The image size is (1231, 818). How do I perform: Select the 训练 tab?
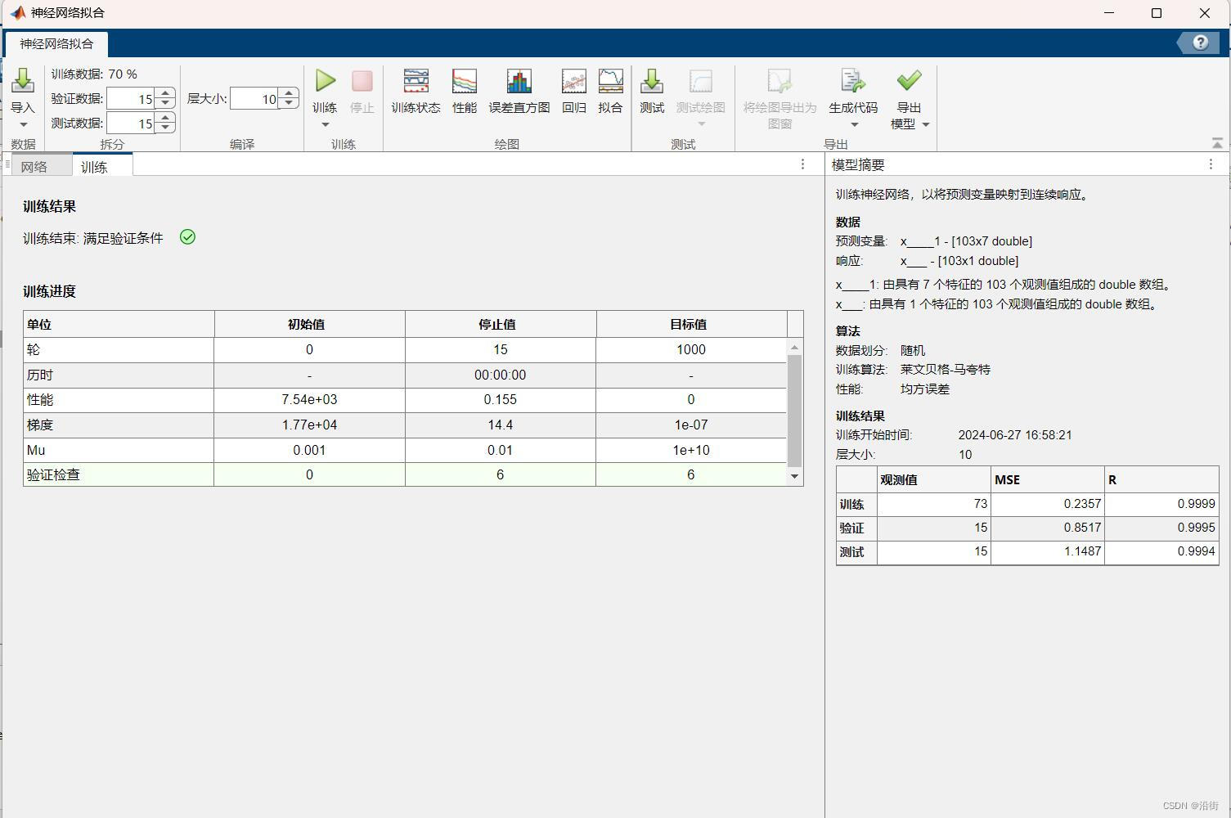95,166
